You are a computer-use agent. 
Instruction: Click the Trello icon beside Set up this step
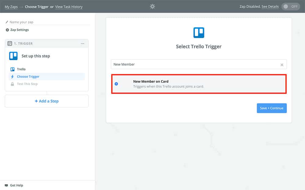click(13, 56)
